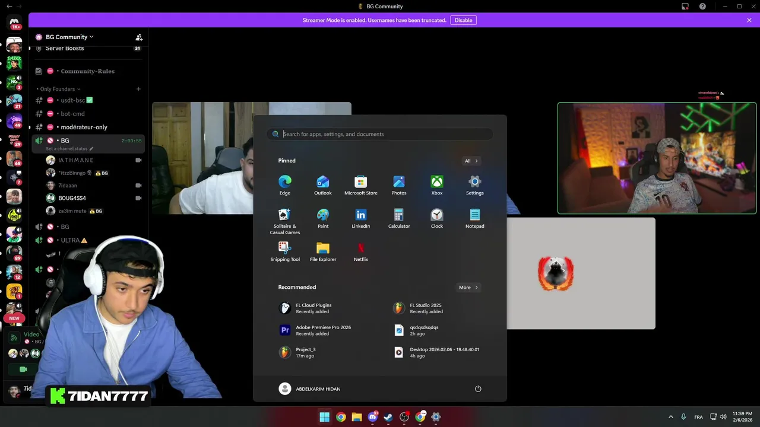Open the Community-Rules channel

tap(89, 71)
